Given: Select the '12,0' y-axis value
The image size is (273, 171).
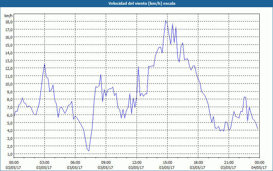Looking at the screenshot, I should [9, 68].
